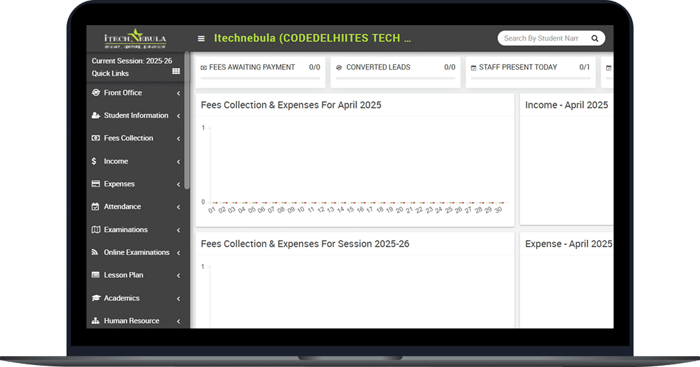Open the Attendance menu
The image size is (700, 367).
pyautogui.click(x=136, y=206)
